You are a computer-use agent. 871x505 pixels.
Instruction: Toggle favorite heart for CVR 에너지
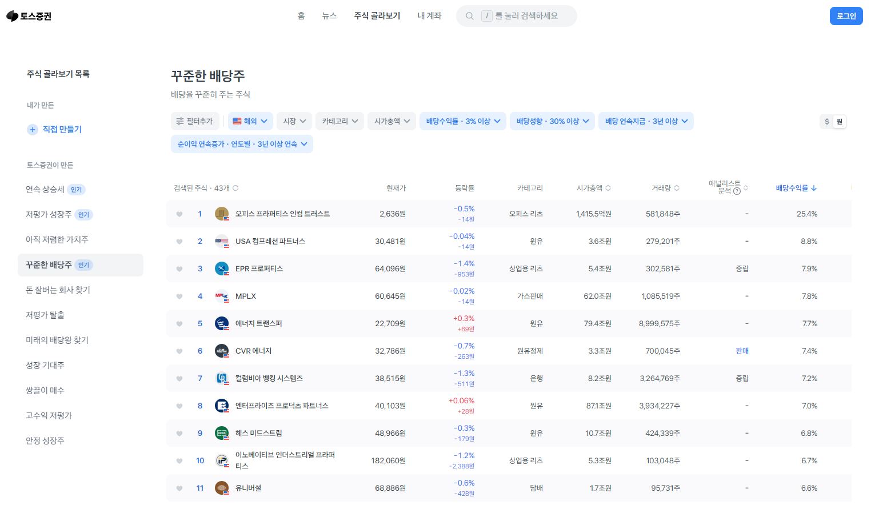click(179, 351)
